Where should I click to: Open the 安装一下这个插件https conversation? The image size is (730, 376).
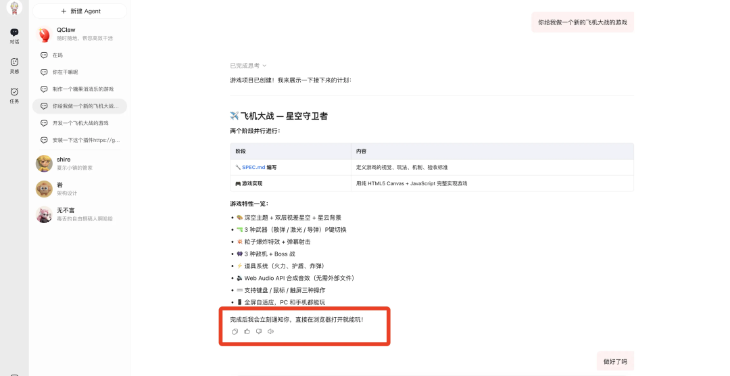[x=80, y=140]
